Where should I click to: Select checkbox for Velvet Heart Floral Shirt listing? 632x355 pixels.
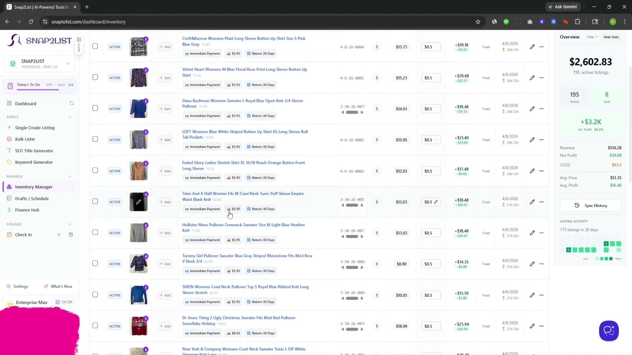pyautogui.click(x=95, y=77)
